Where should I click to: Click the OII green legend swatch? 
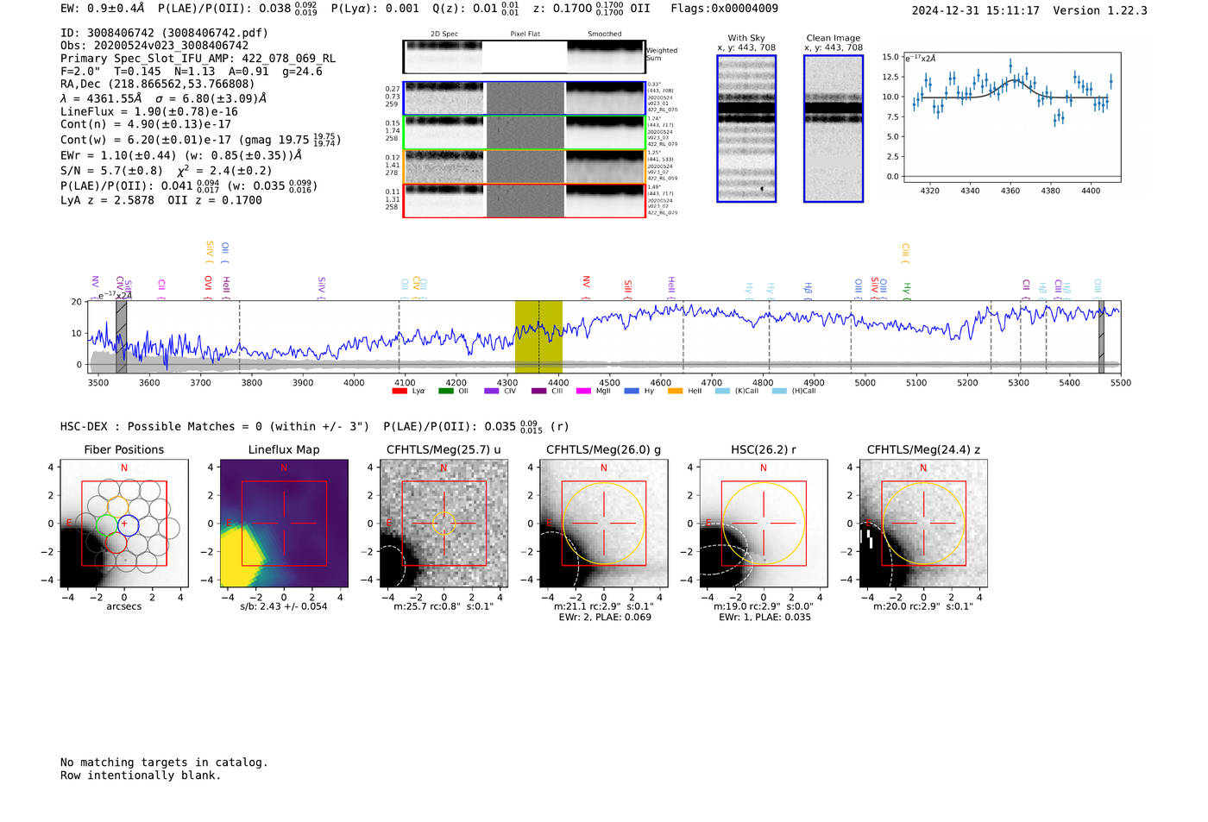[x=445, y=392]
